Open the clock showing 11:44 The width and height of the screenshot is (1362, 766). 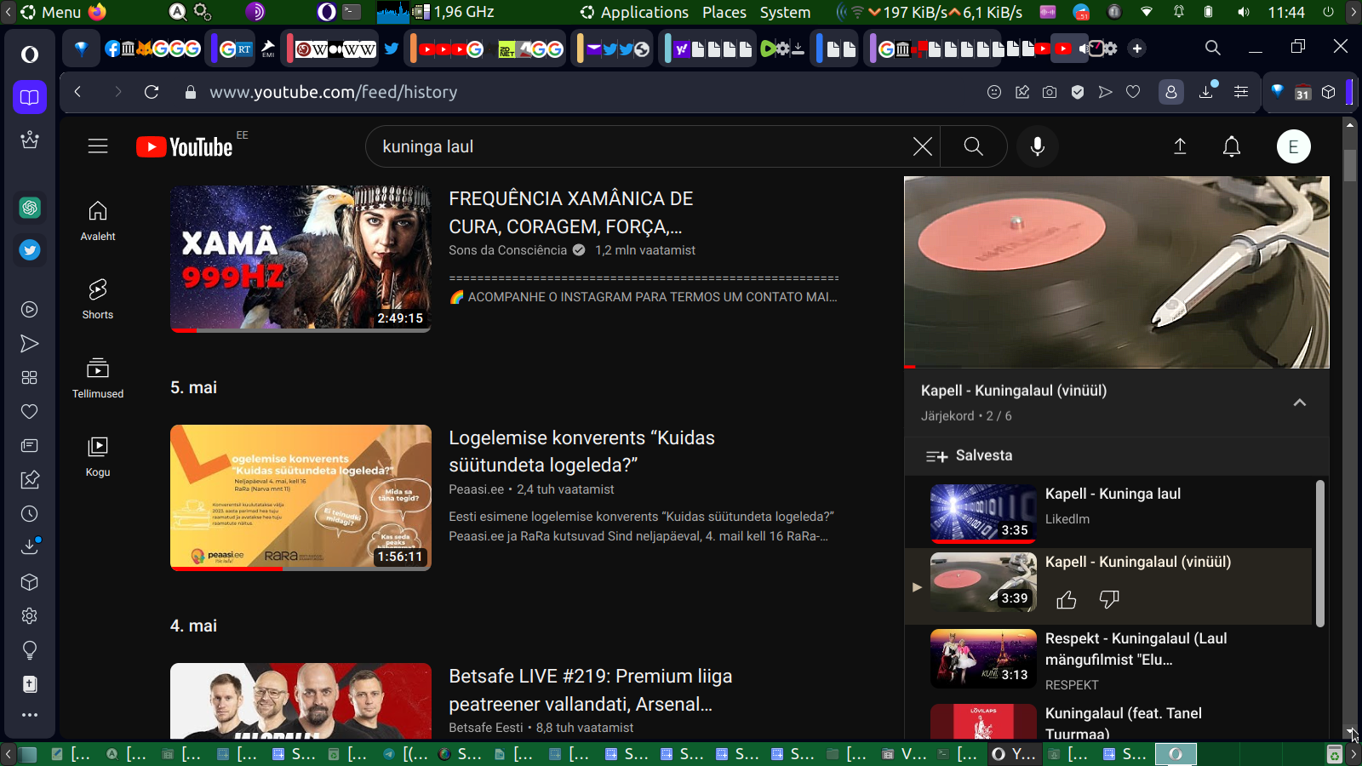tap(1285, 12)
